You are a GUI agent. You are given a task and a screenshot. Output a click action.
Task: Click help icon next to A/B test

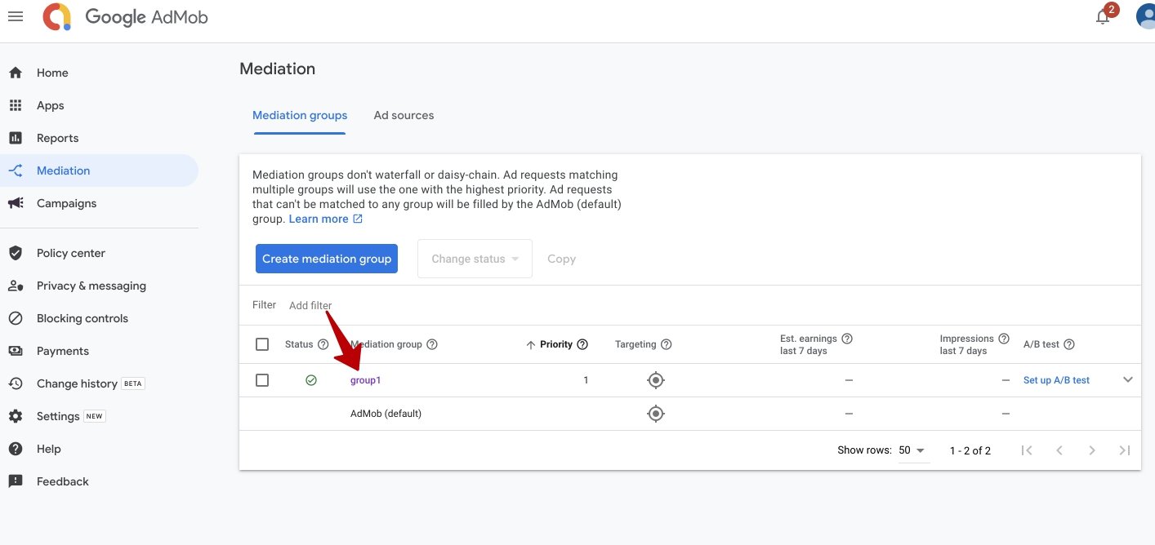pyautogui.click(x=1069, y=344)
